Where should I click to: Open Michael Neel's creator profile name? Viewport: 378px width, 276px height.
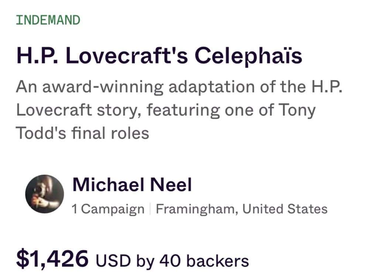pyautogui.click(x=132, y=184)
